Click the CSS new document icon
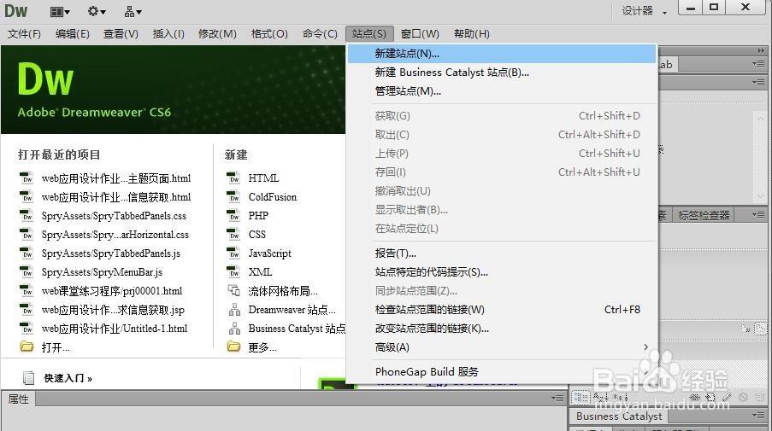 coord(233,235)
